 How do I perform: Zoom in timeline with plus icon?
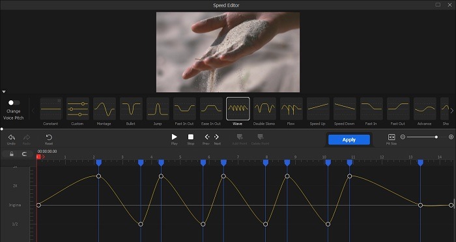(451, 137)
